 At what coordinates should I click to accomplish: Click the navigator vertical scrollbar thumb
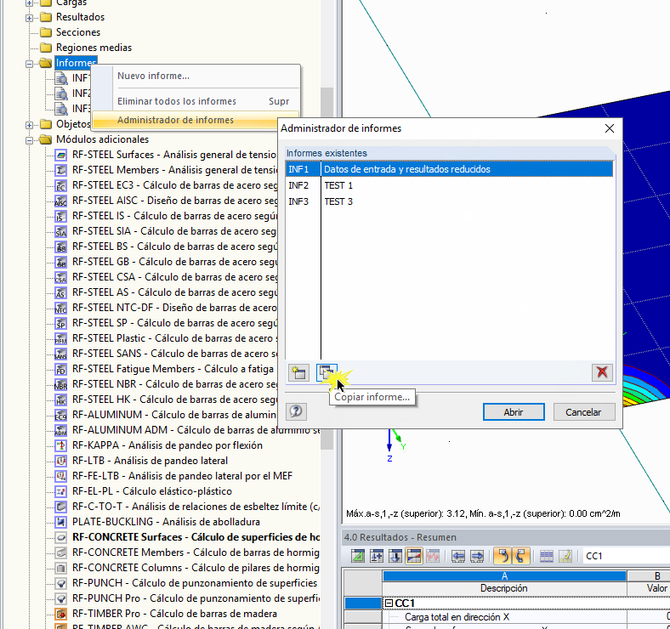326,268
